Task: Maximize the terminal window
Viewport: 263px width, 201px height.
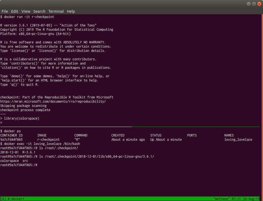Action: point(254,4)
